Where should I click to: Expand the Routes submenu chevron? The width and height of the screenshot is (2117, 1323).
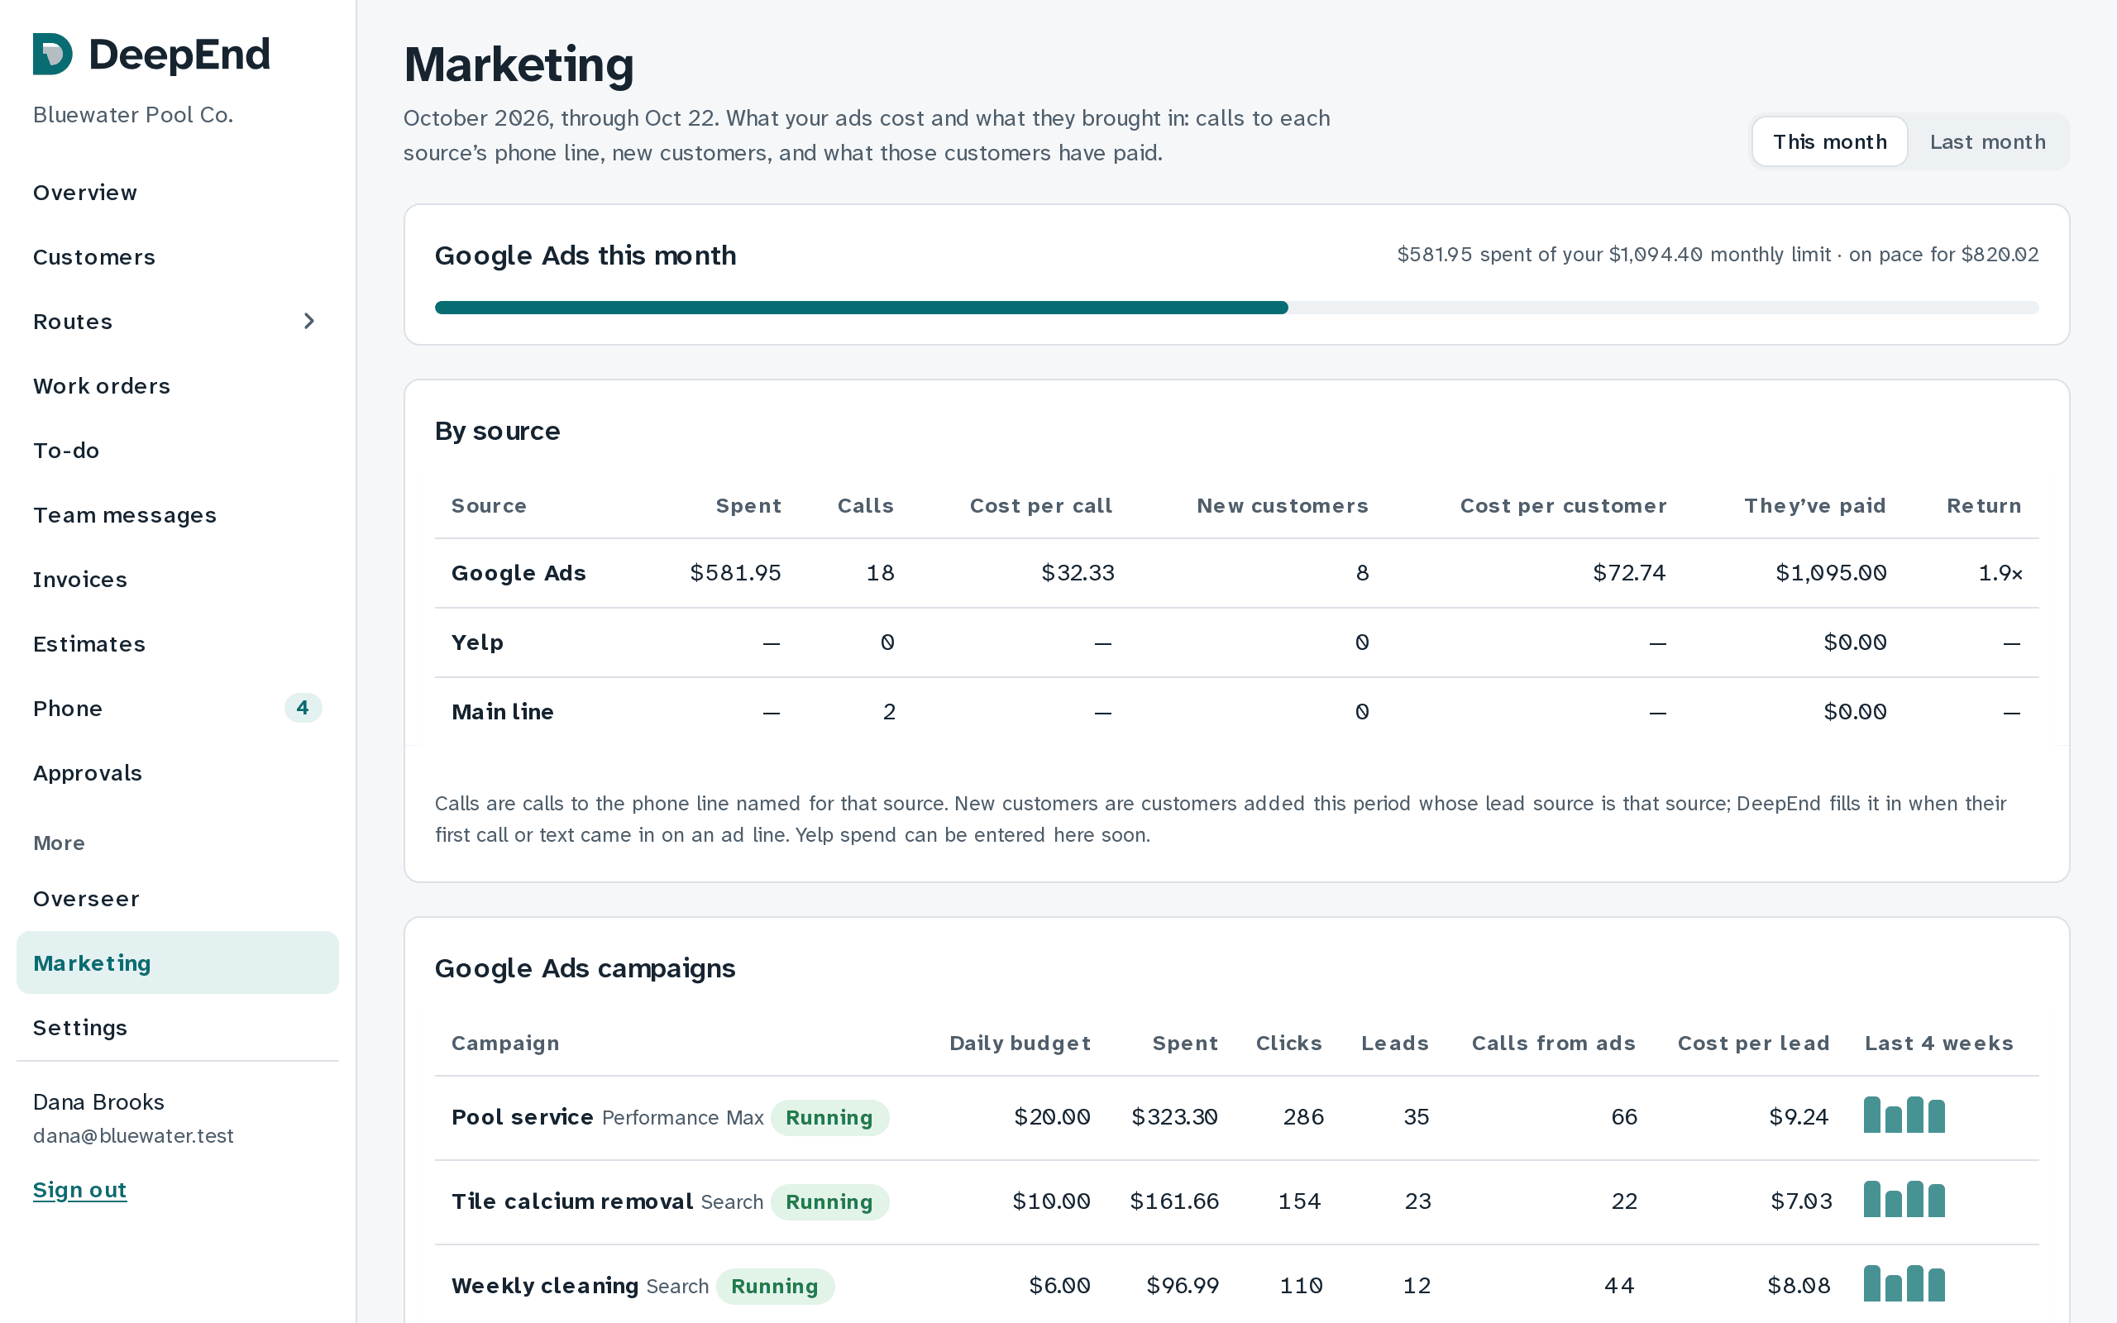(x=308, y=321)
